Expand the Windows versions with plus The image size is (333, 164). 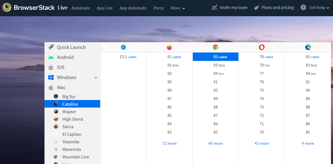[x=96, y=77]
